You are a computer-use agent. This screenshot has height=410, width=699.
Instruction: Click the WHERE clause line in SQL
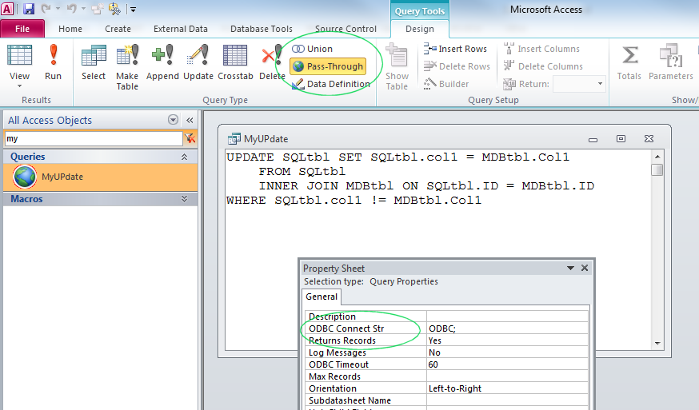pos(354,200)
